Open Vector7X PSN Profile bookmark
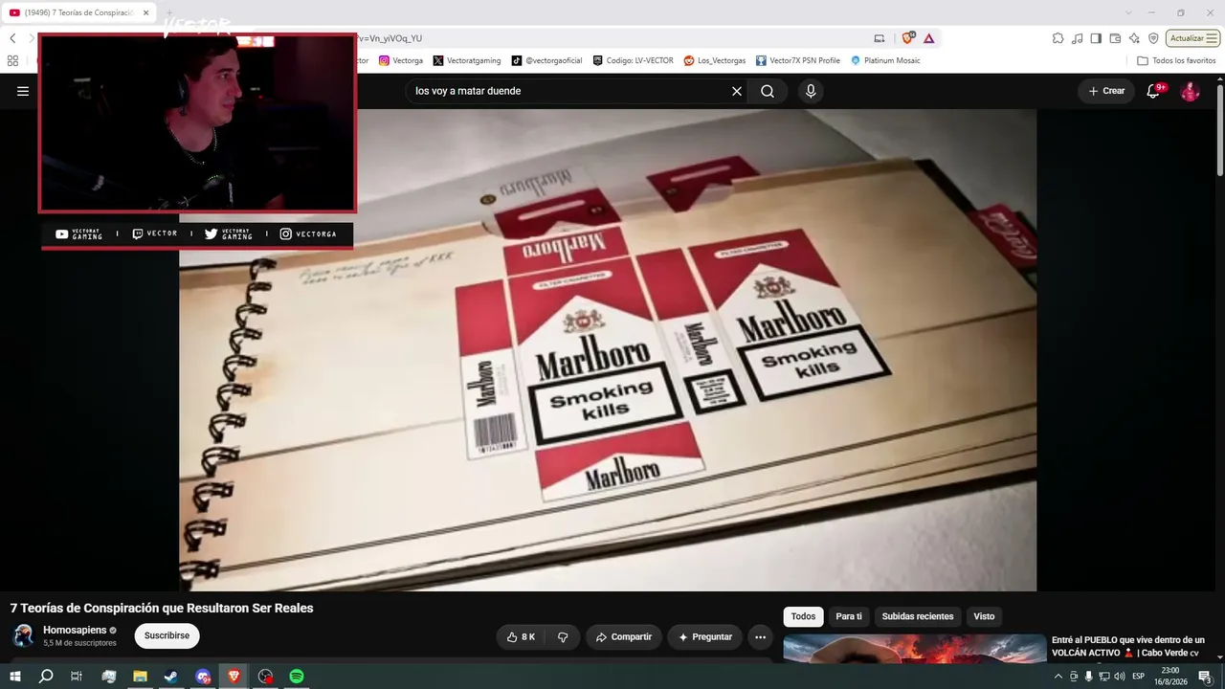1225x689 pixels. tap(798, 60)
